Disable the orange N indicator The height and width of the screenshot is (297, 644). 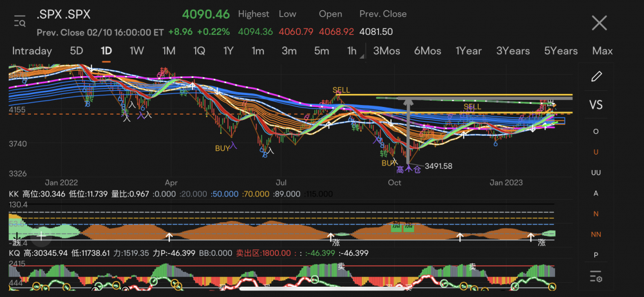click(596, 214)
